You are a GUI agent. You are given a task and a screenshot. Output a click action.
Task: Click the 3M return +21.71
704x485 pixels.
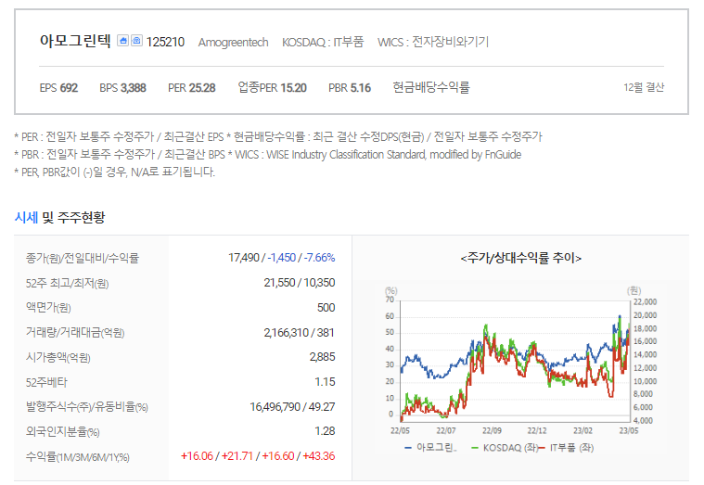tap(237, 456)
